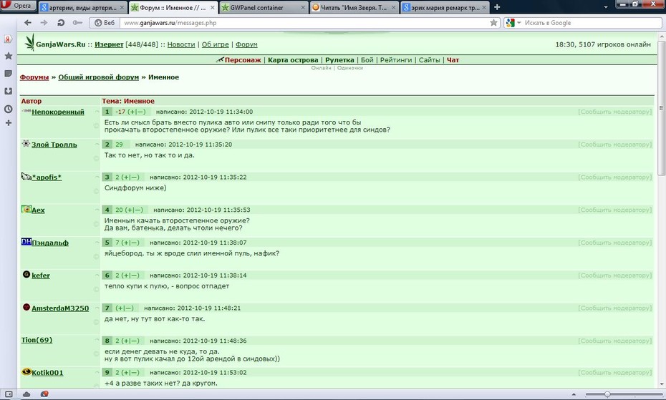The image size is (666, 400).
Task: Close the 'GWPanel container' tab
Action: (x=303, y=8)
